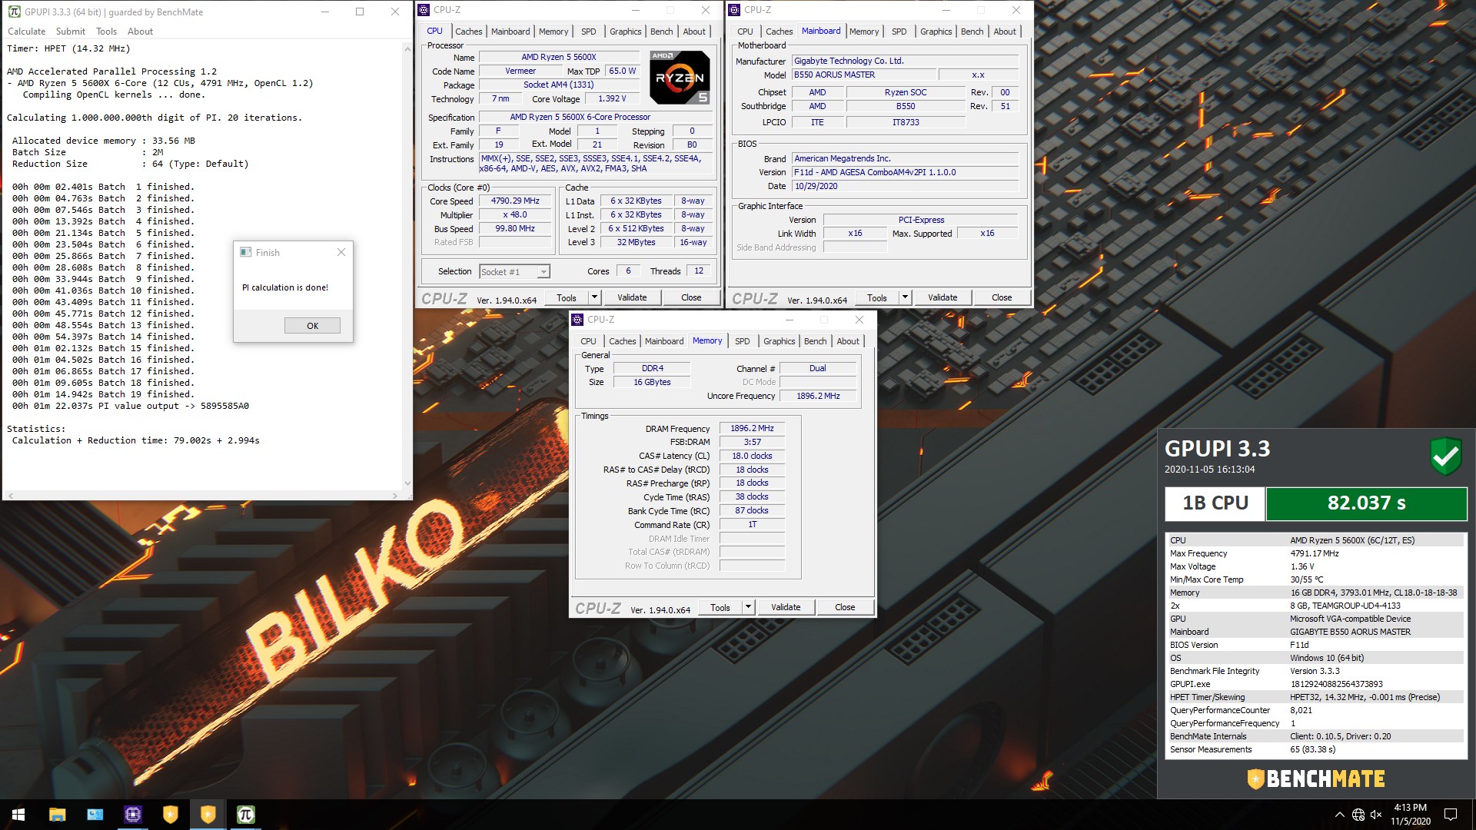Click the 82.037 s green result box

[x=1366, y=503]
